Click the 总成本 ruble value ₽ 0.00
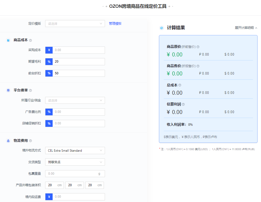This screenshot has height=202, width=261. click(204, 93)
